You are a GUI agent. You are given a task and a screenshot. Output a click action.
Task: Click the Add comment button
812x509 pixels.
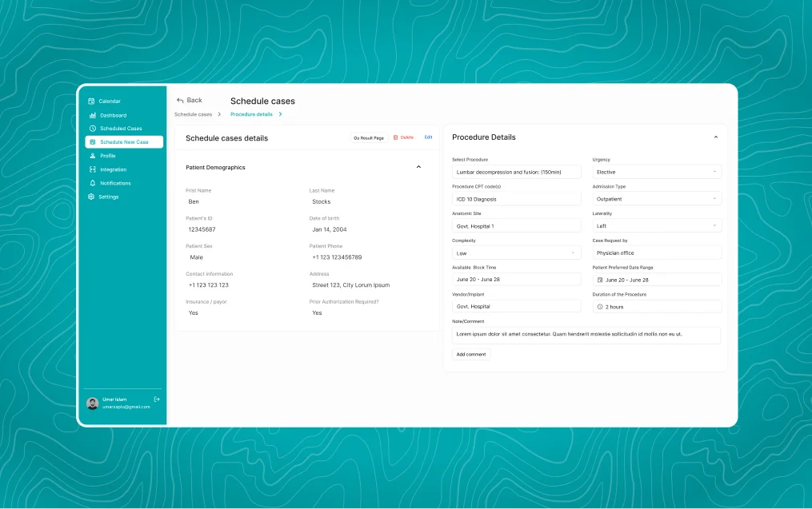(x=470, y=354)
